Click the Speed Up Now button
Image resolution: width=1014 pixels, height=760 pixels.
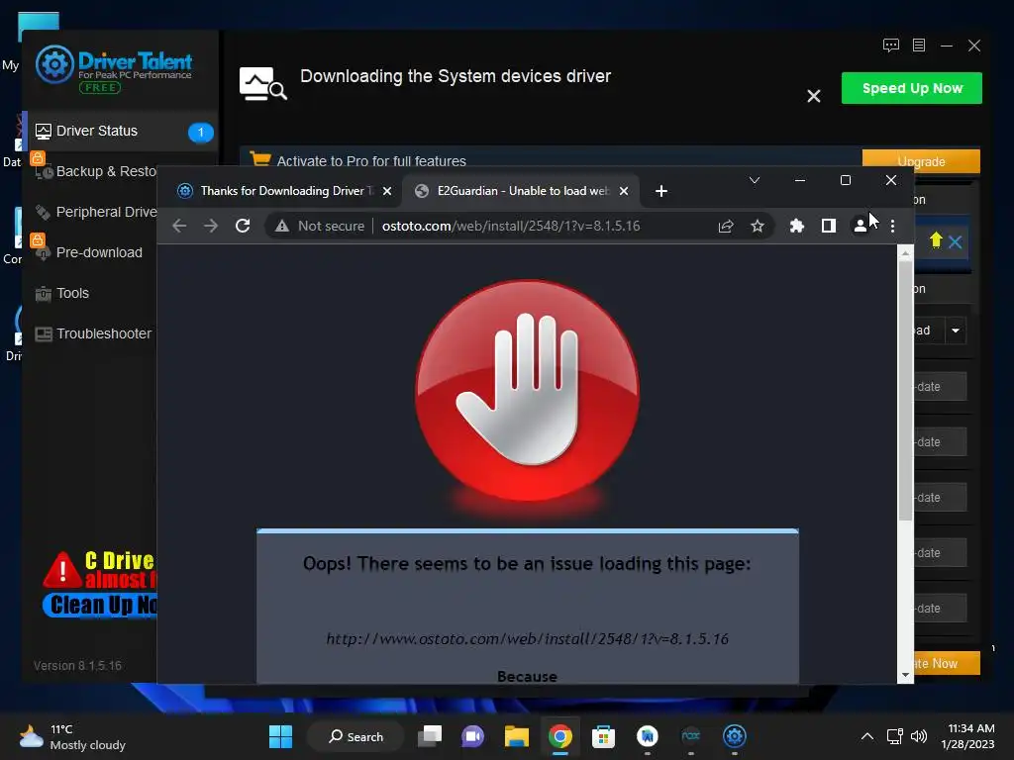912,88
